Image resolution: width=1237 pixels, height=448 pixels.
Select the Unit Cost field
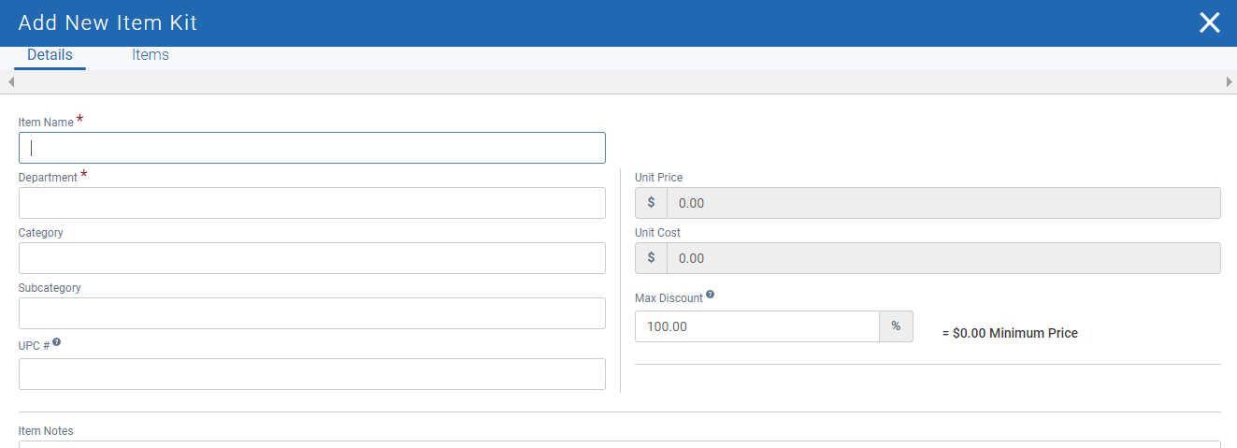[x=942, y=258]
